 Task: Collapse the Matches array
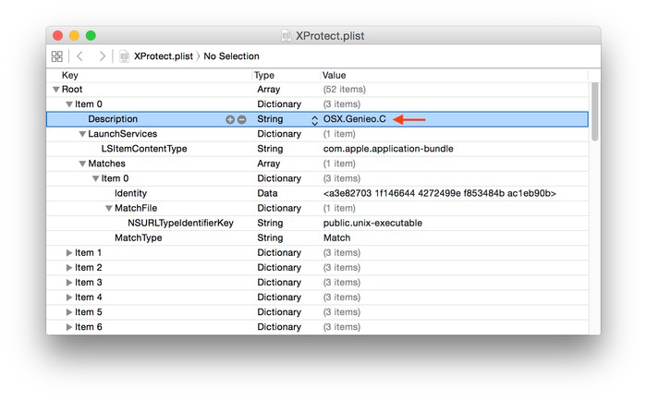(x=82, y=164)
